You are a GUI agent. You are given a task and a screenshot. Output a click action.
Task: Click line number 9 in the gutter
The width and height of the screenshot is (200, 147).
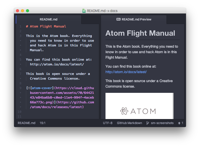click(x=20, y=88)
